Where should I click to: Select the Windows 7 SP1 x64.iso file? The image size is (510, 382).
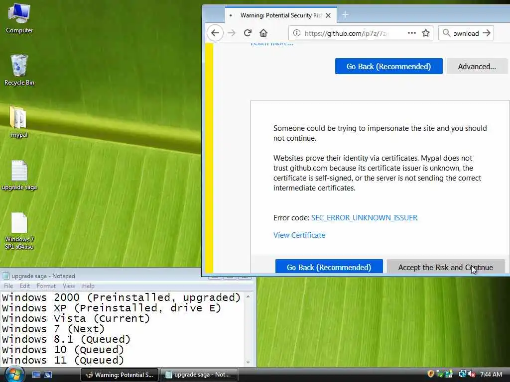click(x=19, y=231)
